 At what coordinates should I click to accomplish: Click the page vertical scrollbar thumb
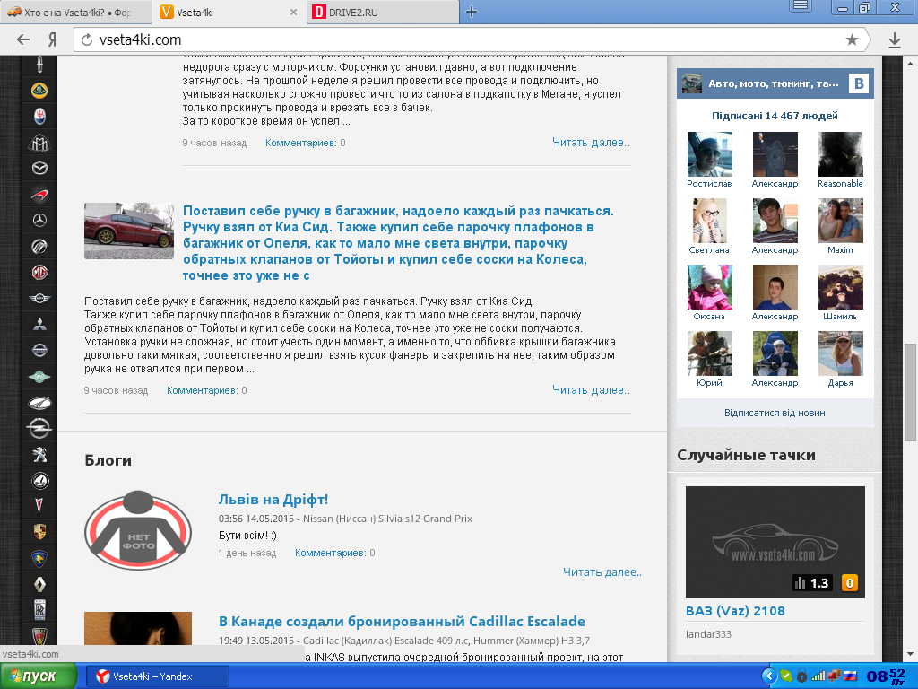(910, 392)
